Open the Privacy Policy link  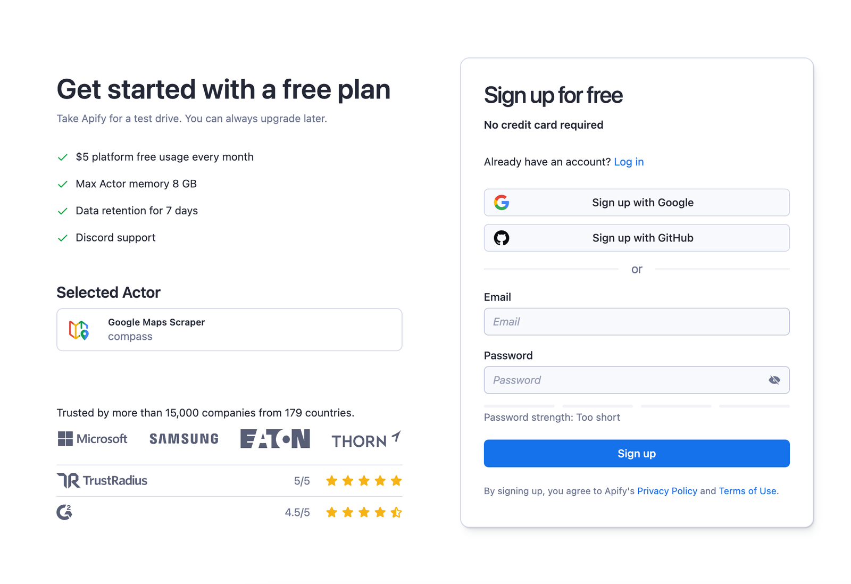click(667, 491)
